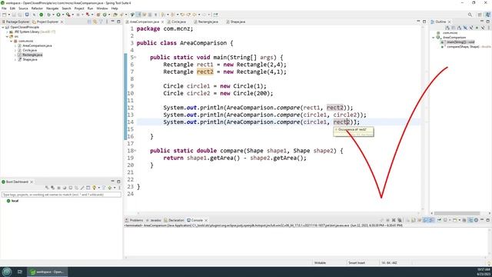The height and width of the screenshot is (277, 492).
Task: Collapse the AreaComparison class in Outline
Action: (434, 38)
